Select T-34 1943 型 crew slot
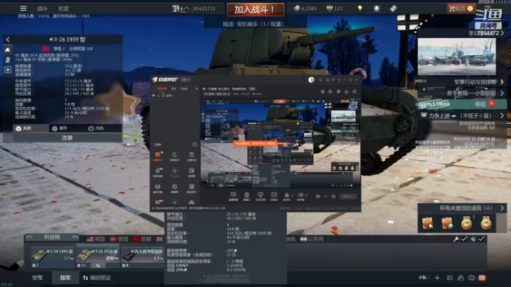 click(53, 257)
